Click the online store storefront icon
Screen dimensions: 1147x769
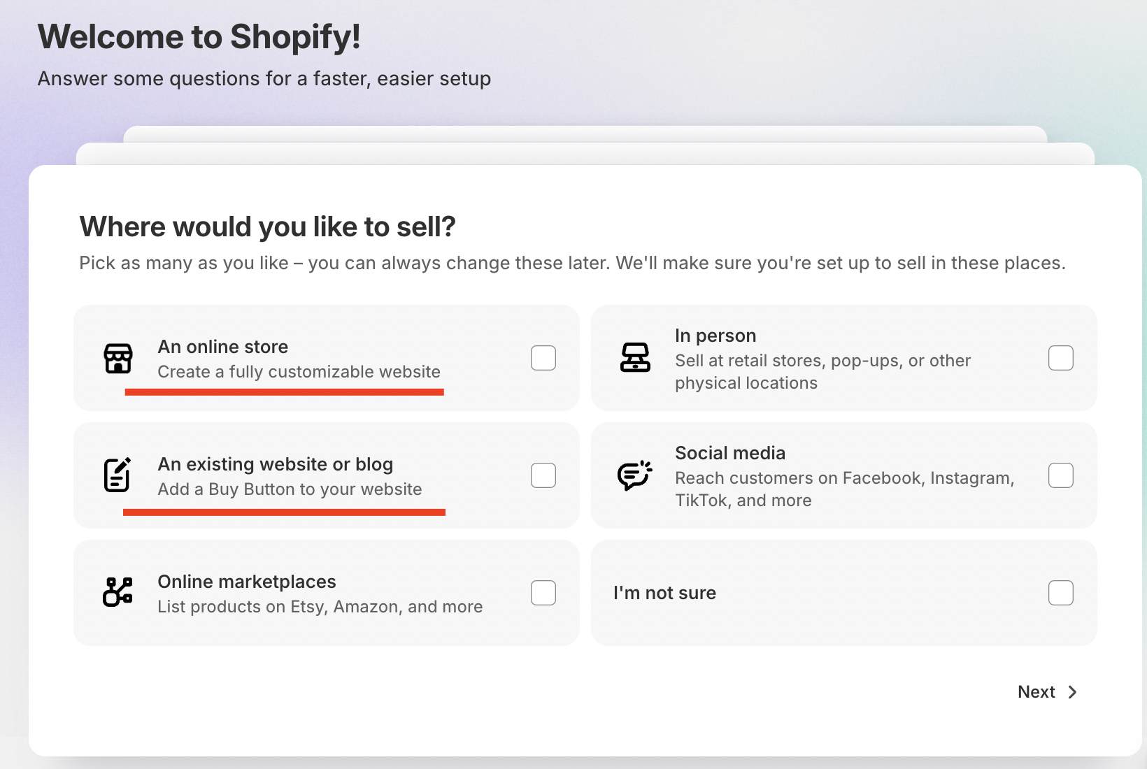click(x=118, y=359)
